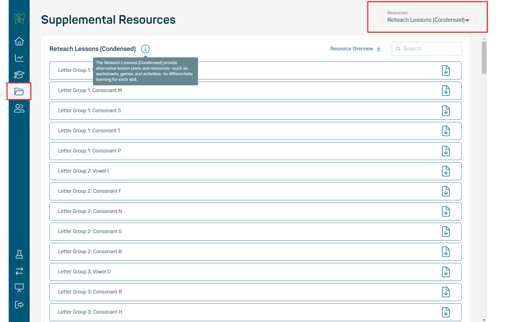The width and height of the screenshot is (526, 322).
Task: Download Letter Group 1: Consonant M lesson
Action: pos(446,90)
